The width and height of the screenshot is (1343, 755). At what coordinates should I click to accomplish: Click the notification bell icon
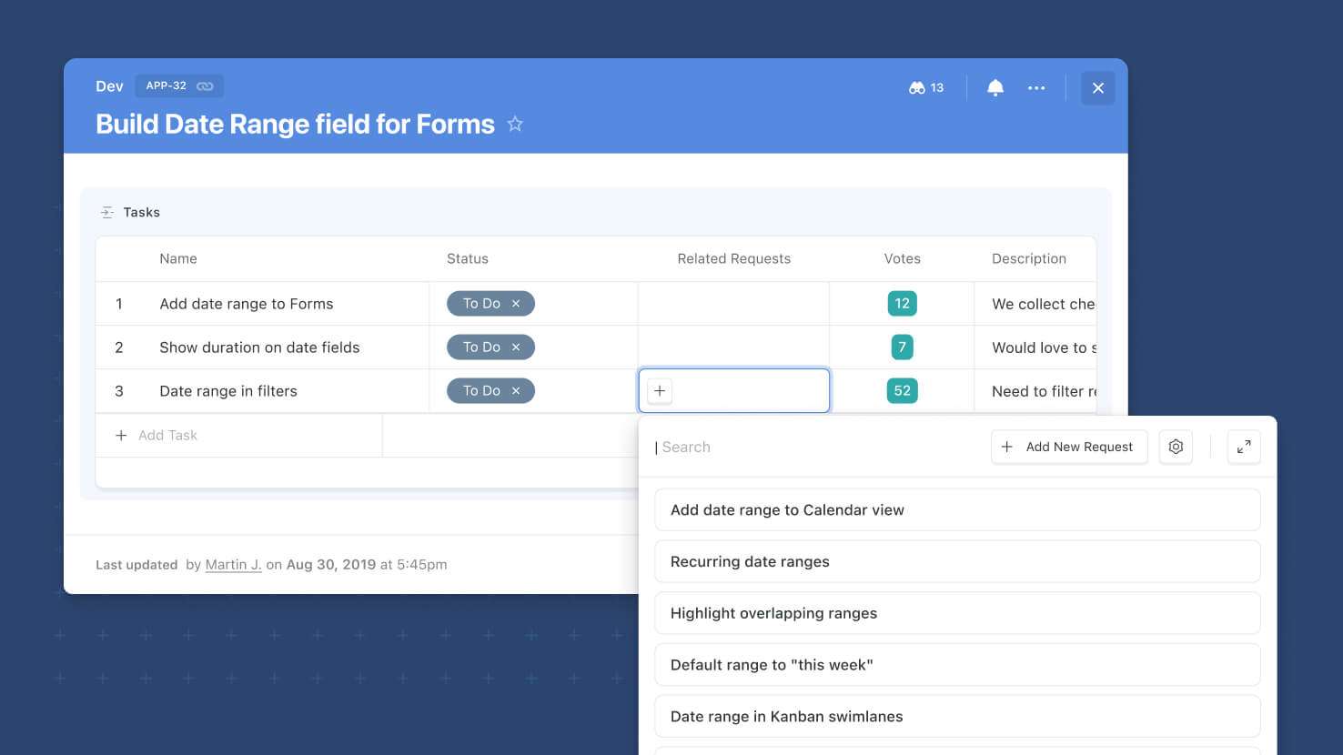click(995, 87)
